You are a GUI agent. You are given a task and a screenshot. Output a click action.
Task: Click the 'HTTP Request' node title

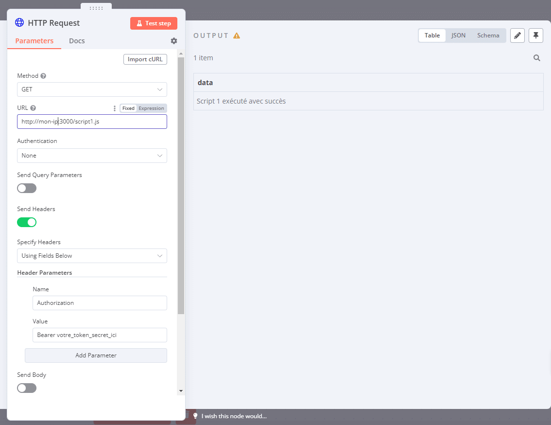(54, 23)
